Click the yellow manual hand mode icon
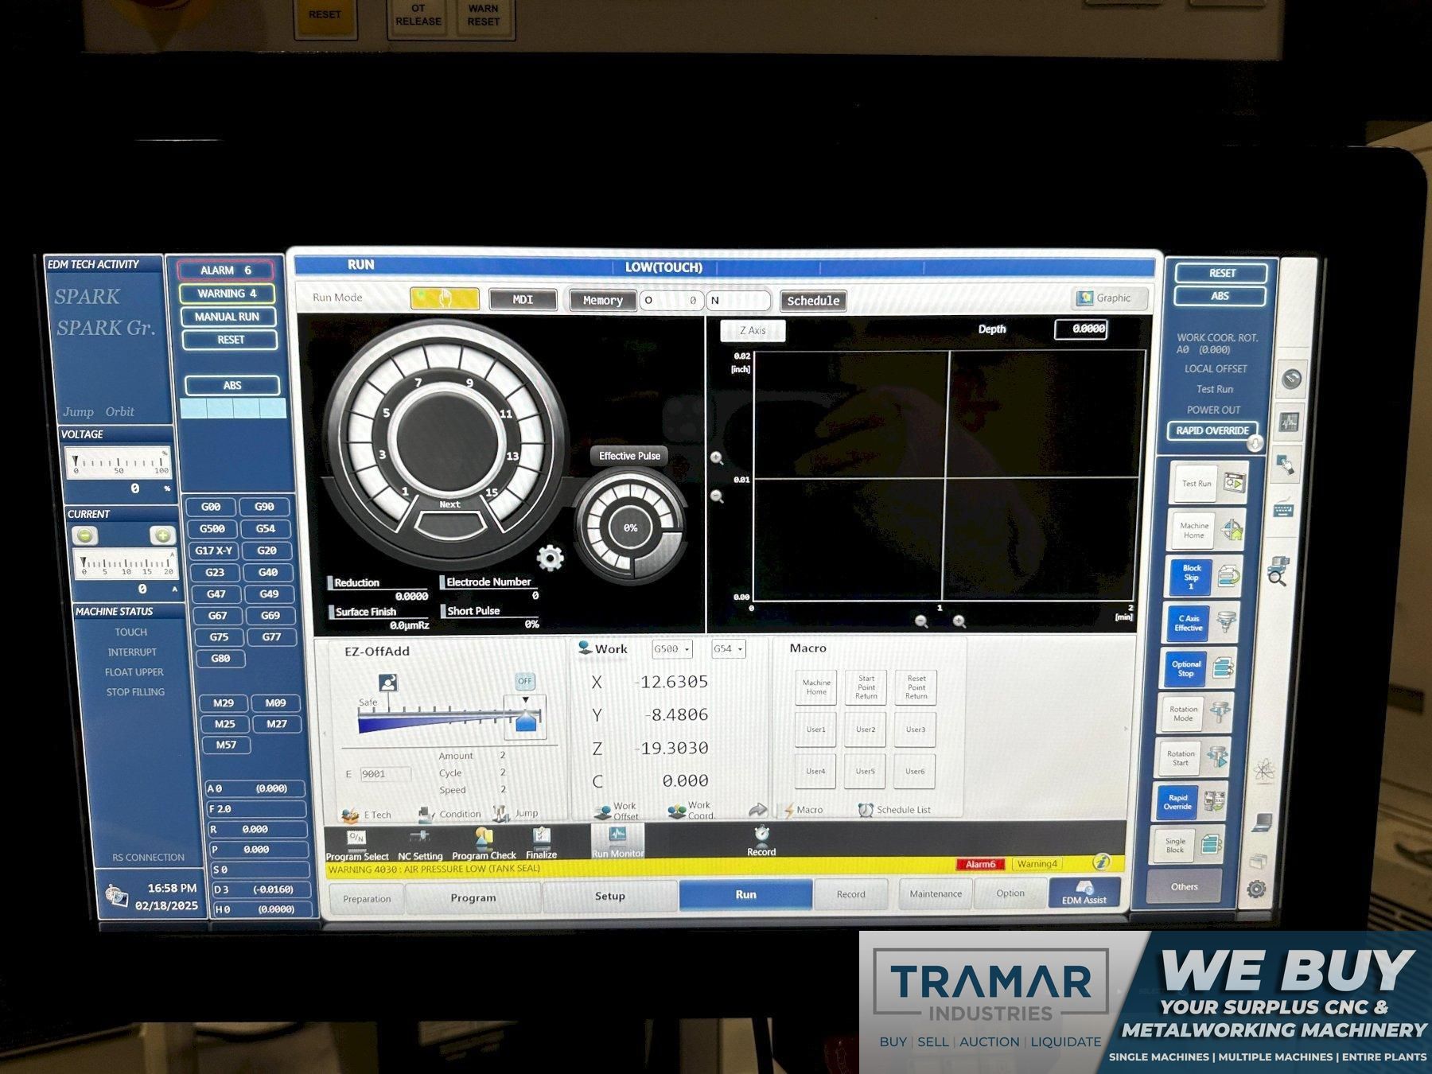This screenshot has height=1074, width=1432. (445, 299)
